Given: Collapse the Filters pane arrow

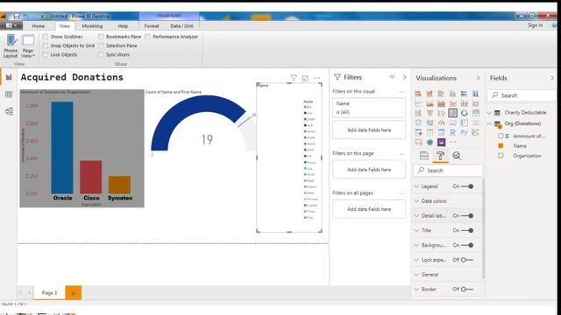Looking at the screenshot, I should click(404, 77).
